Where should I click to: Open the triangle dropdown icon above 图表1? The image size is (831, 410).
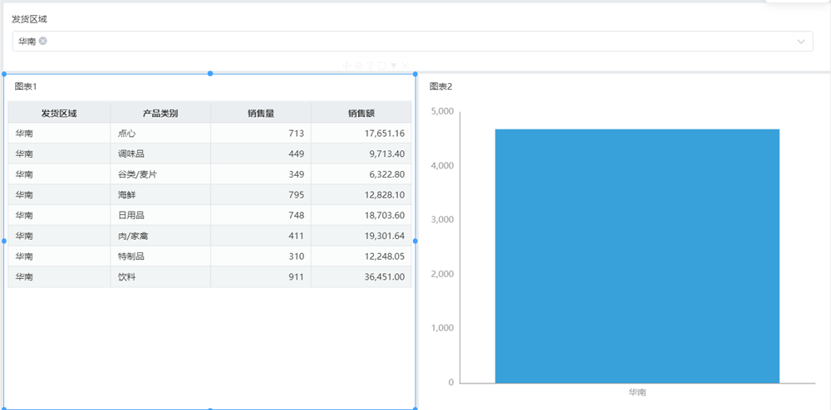coord(393,66)
